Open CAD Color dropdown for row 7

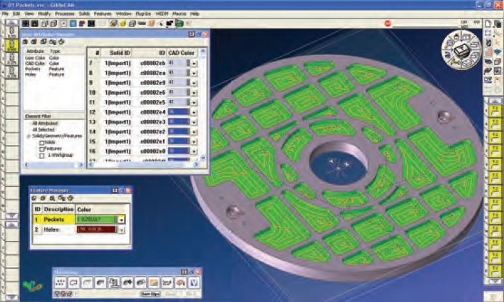tap(194, 63)
